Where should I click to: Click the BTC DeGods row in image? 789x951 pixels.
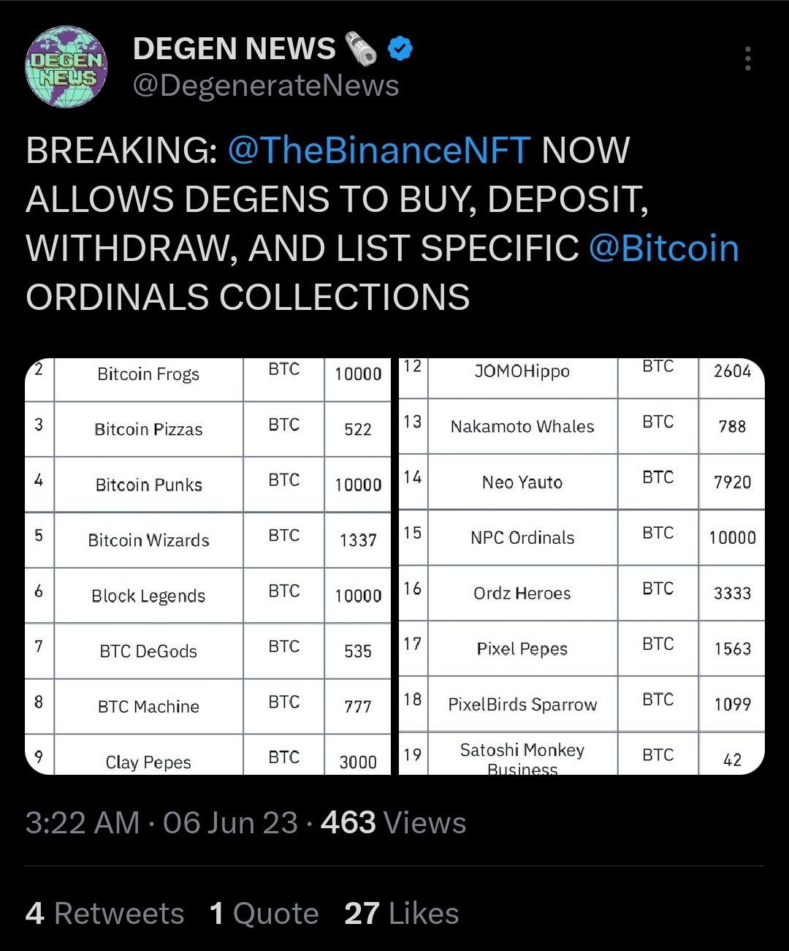tap(208, 651)
